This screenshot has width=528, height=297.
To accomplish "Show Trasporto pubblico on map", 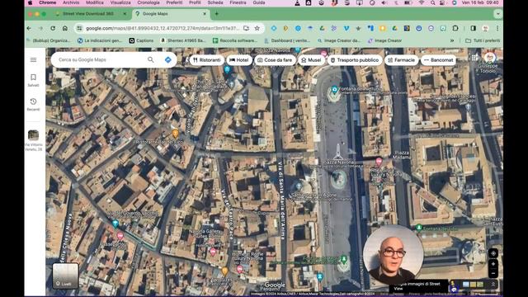I will (x=355, y=60).
